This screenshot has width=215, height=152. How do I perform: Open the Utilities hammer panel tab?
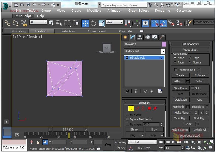click(162, 37)
